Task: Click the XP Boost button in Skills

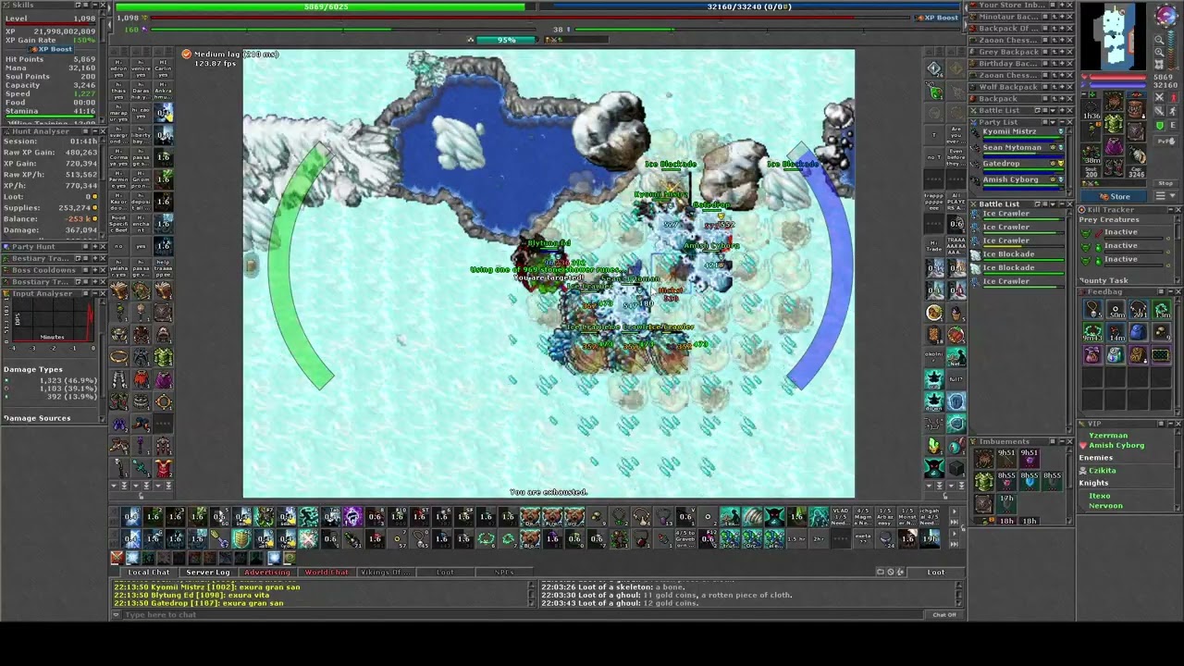Action: (x=52, y=49)
